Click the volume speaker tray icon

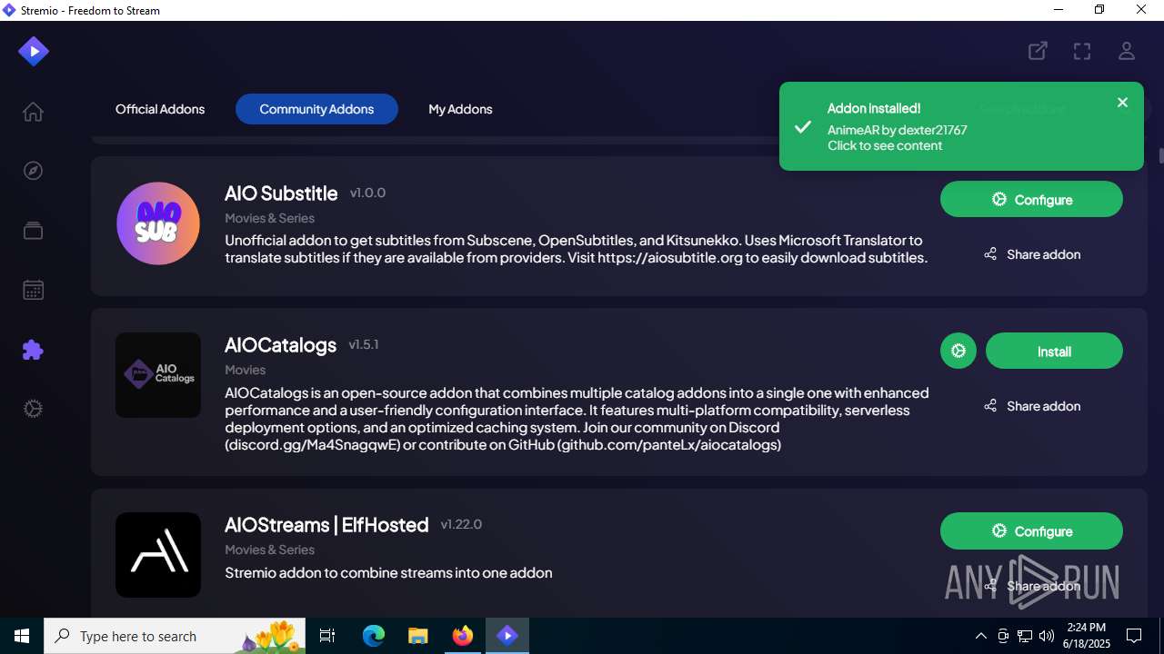tap(1047, 636)
